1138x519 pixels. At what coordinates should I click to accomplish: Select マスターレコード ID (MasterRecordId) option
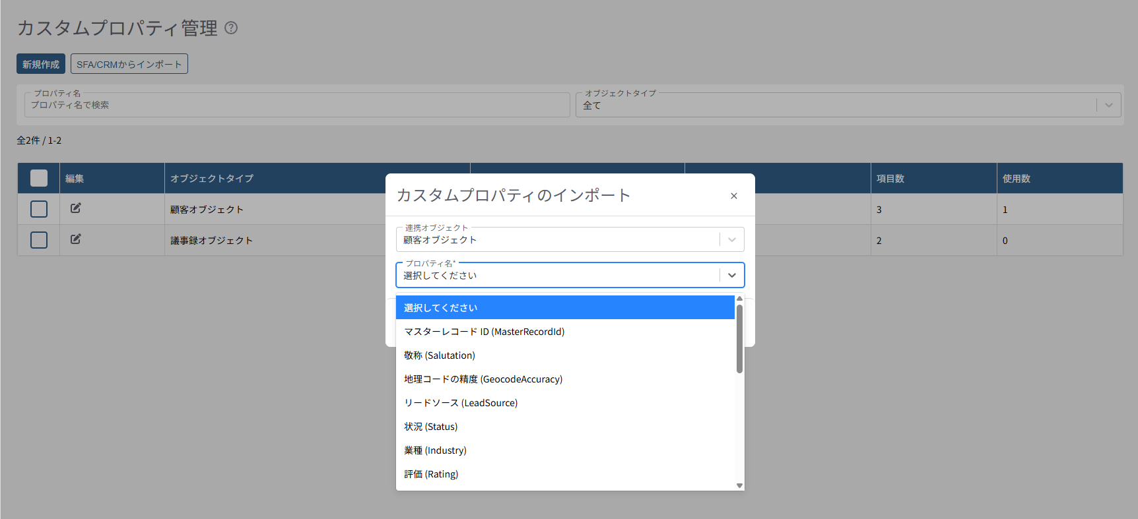tap(484, 332)
